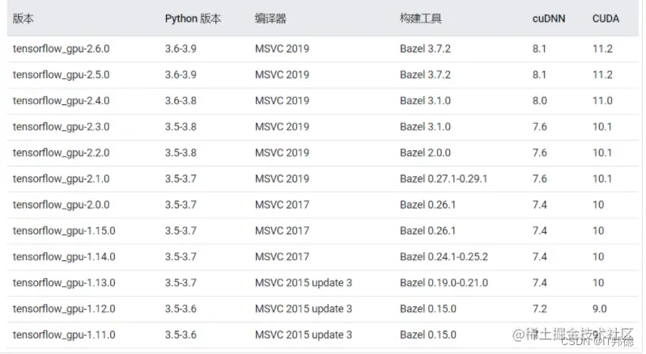Select the tensorflow_gpu-2.4.0 cell
646x354 pixels.
(61, 101)
